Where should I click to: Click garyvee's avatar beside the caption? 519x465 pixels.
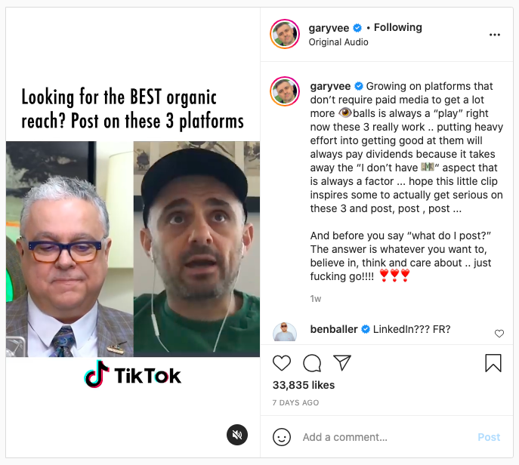[285, 91]
